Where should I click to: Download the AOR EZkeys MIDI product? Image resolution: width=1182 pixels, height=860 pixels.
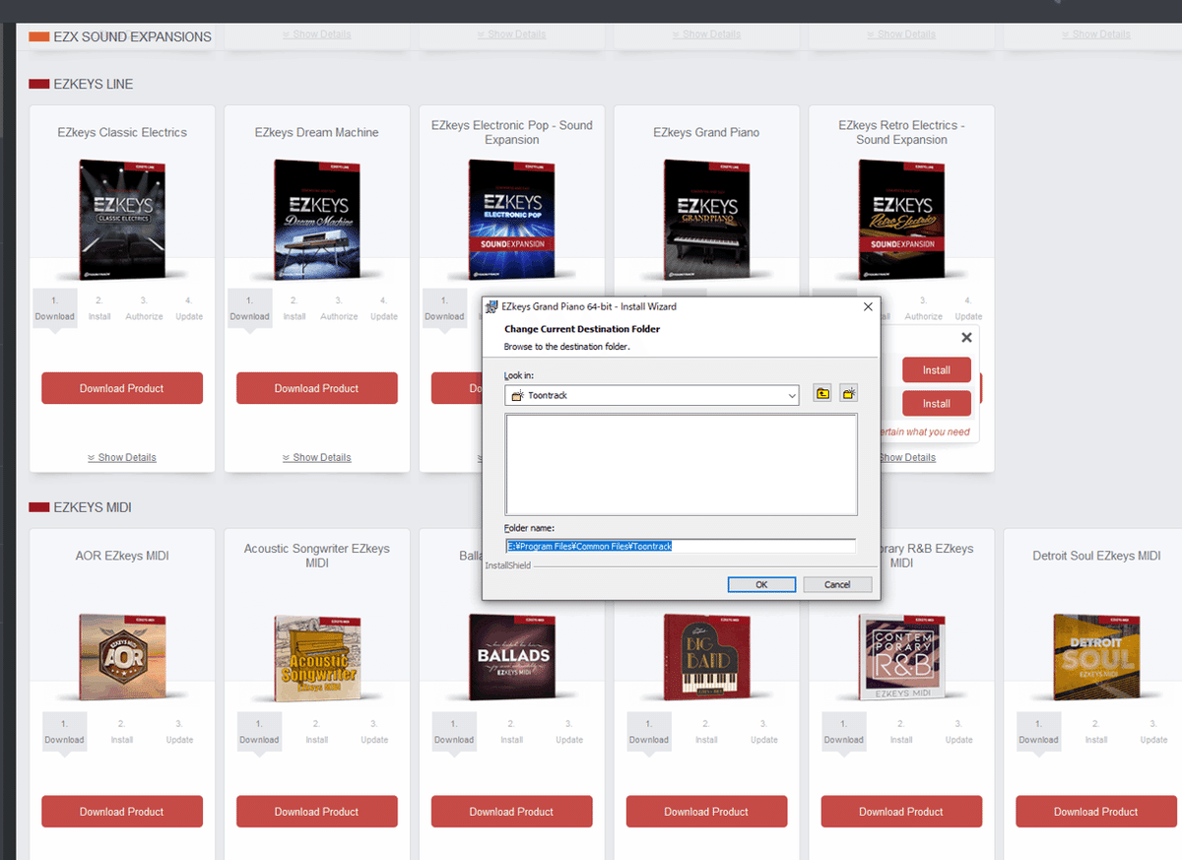coord(122,812)
